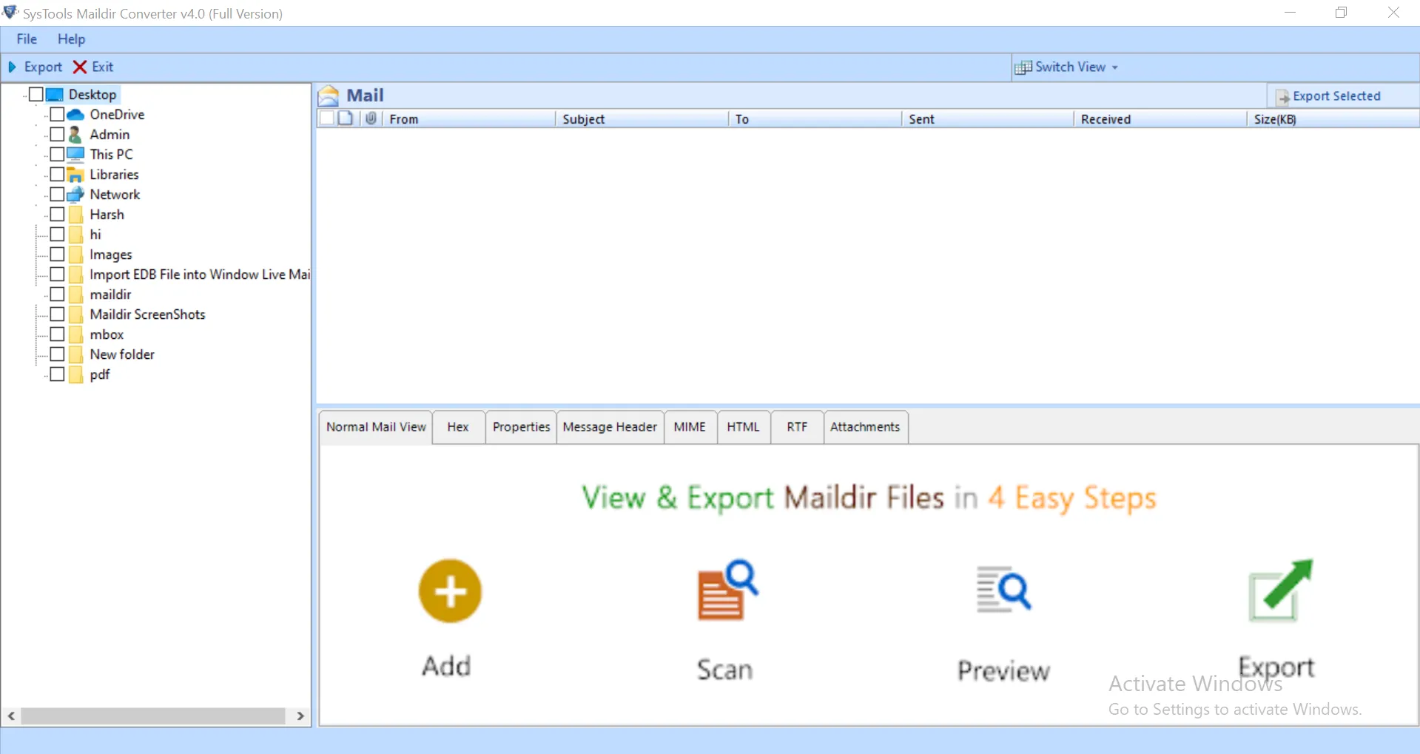This screenshot has width=1420, height=754.
Task: Click the attachment paperclip column icon
Action: (371, 118)
